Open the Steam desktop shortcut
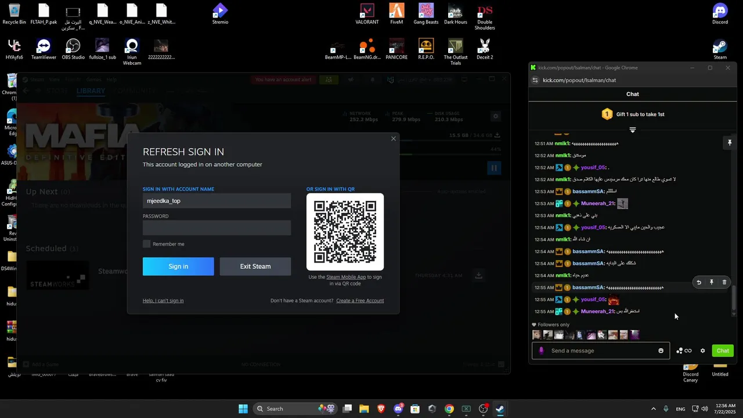The width and height of the screenshot is (743, 418). (x=720, y=49)
